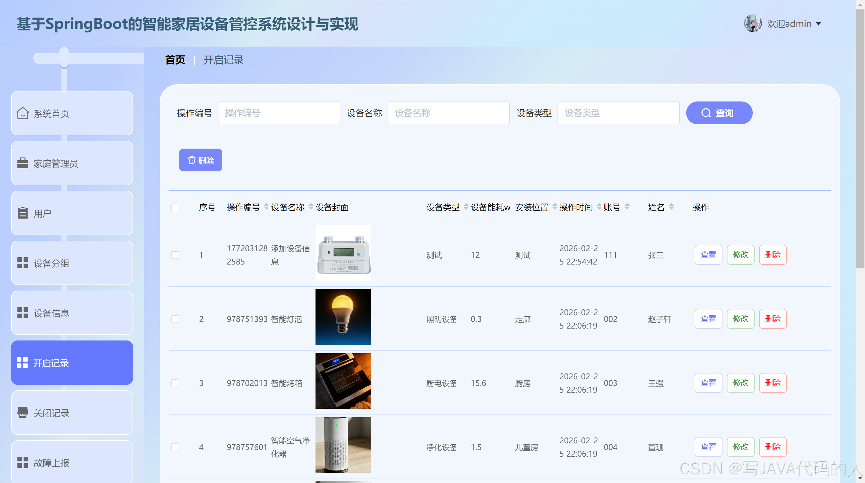Screen dimensions: 865x483
Task: Check the row for 智能空气净化器
Action: (175, 447)
